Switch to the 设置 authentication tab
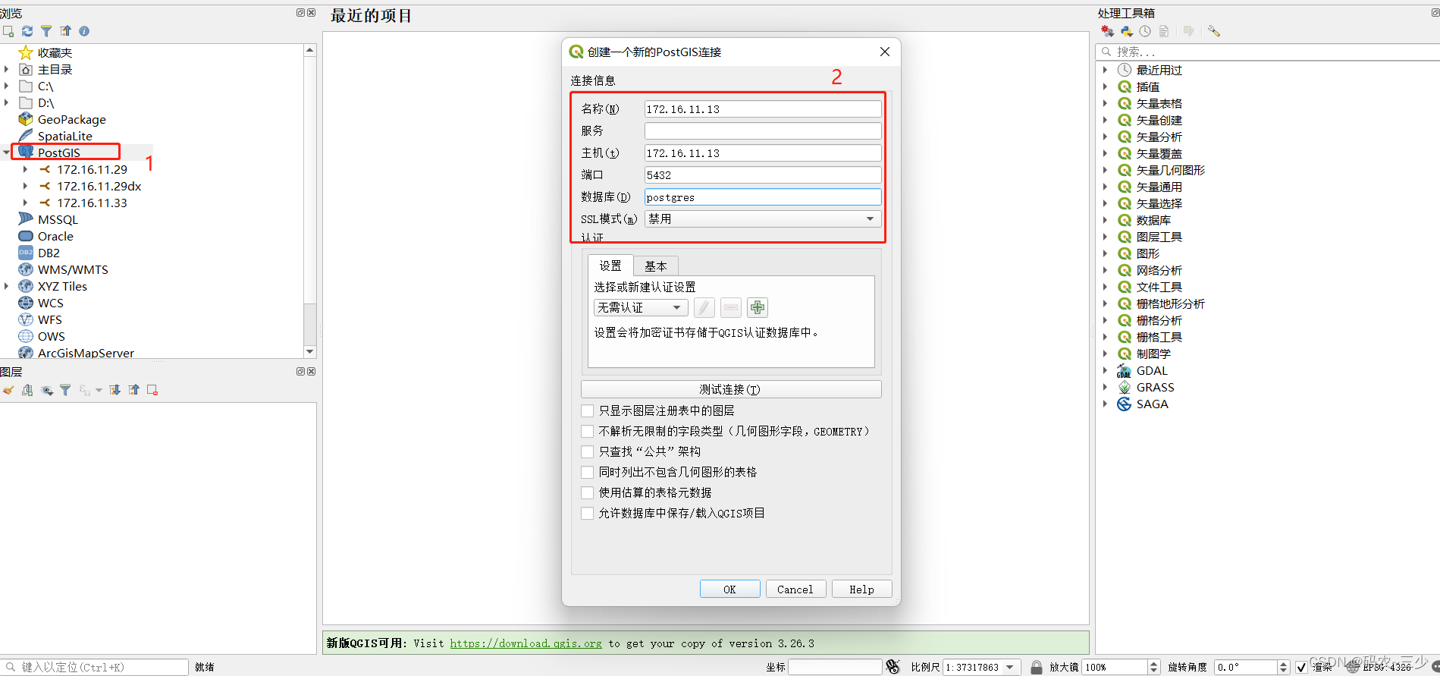The height and width of the screenshot is (676, 1440). [610, 266]
